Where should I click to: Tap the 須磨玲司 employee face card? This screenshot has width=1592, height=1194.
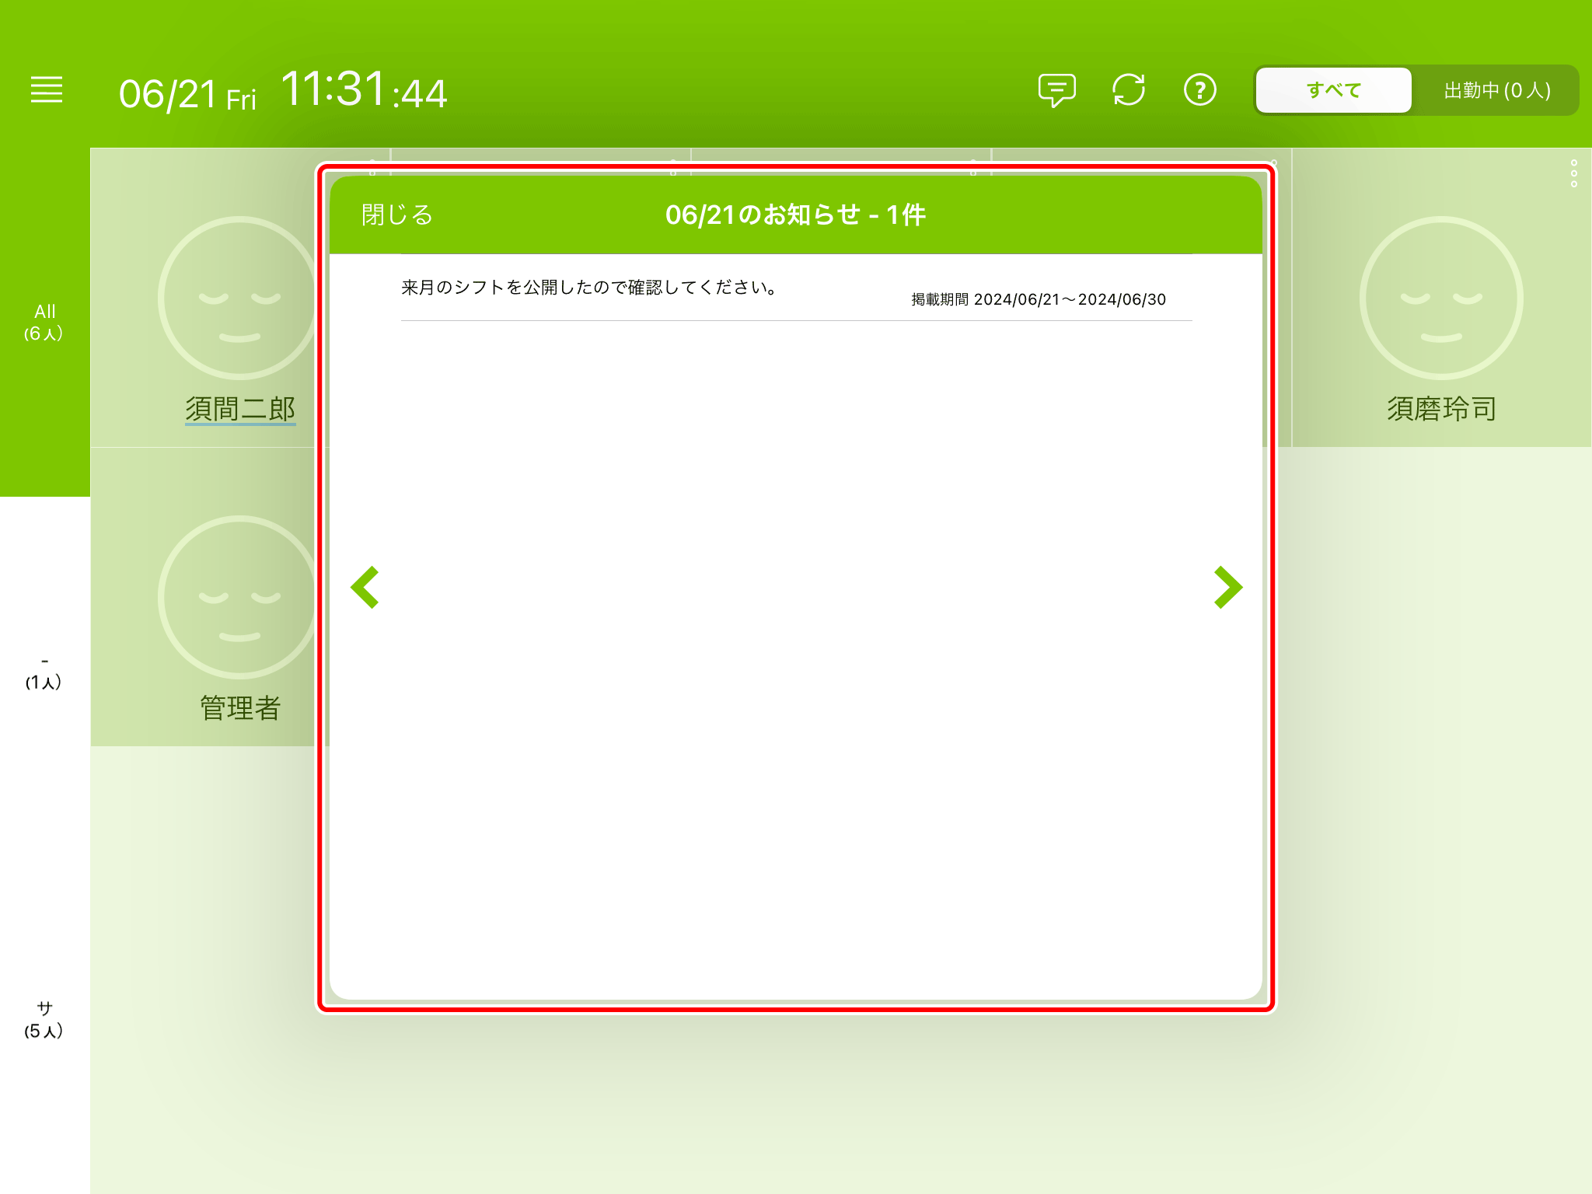(1441, 298)
